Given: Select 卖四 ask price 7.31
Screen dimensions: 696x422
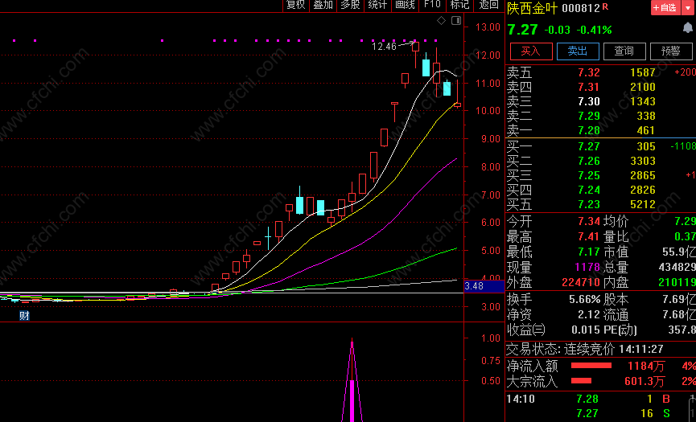Looking at the screenshot, I should tap(588, 87).
